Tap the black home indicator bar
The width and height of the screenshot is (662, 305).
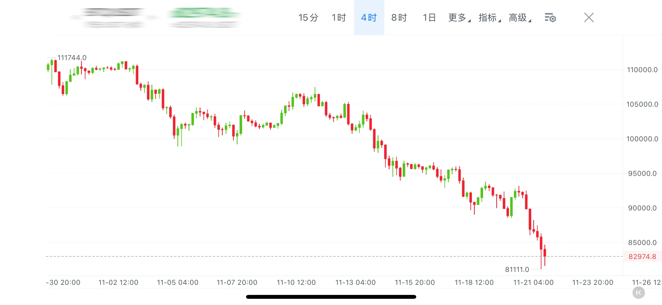click(331, 297)
